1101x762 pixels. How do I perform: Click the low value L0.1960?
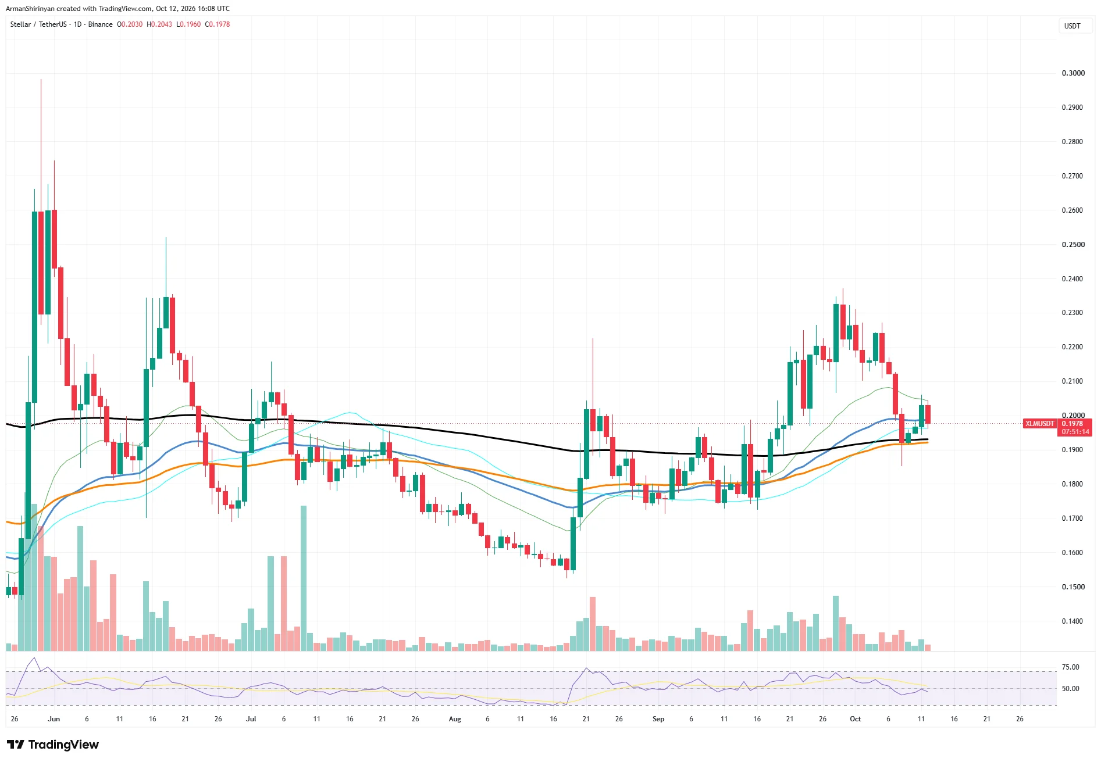tap(188, 24)
